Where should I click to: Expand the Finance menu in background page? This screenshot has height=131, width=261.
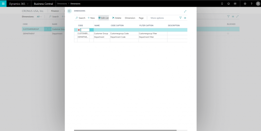pos(56,11)
